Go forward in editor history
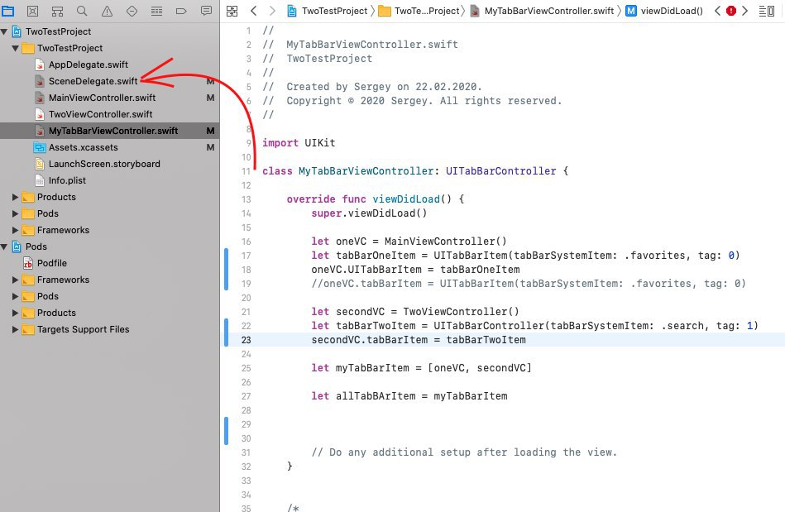The width and height of the screenshot is (785, 512). tap(272, 11)
